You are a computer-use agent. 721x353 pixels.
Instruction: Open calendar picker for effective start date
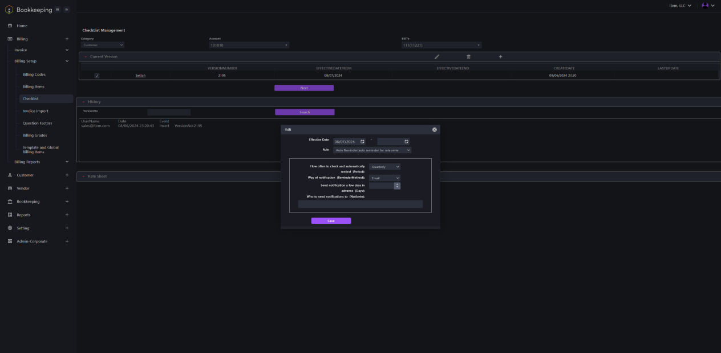pyautogui.click(x=362, y=141)
